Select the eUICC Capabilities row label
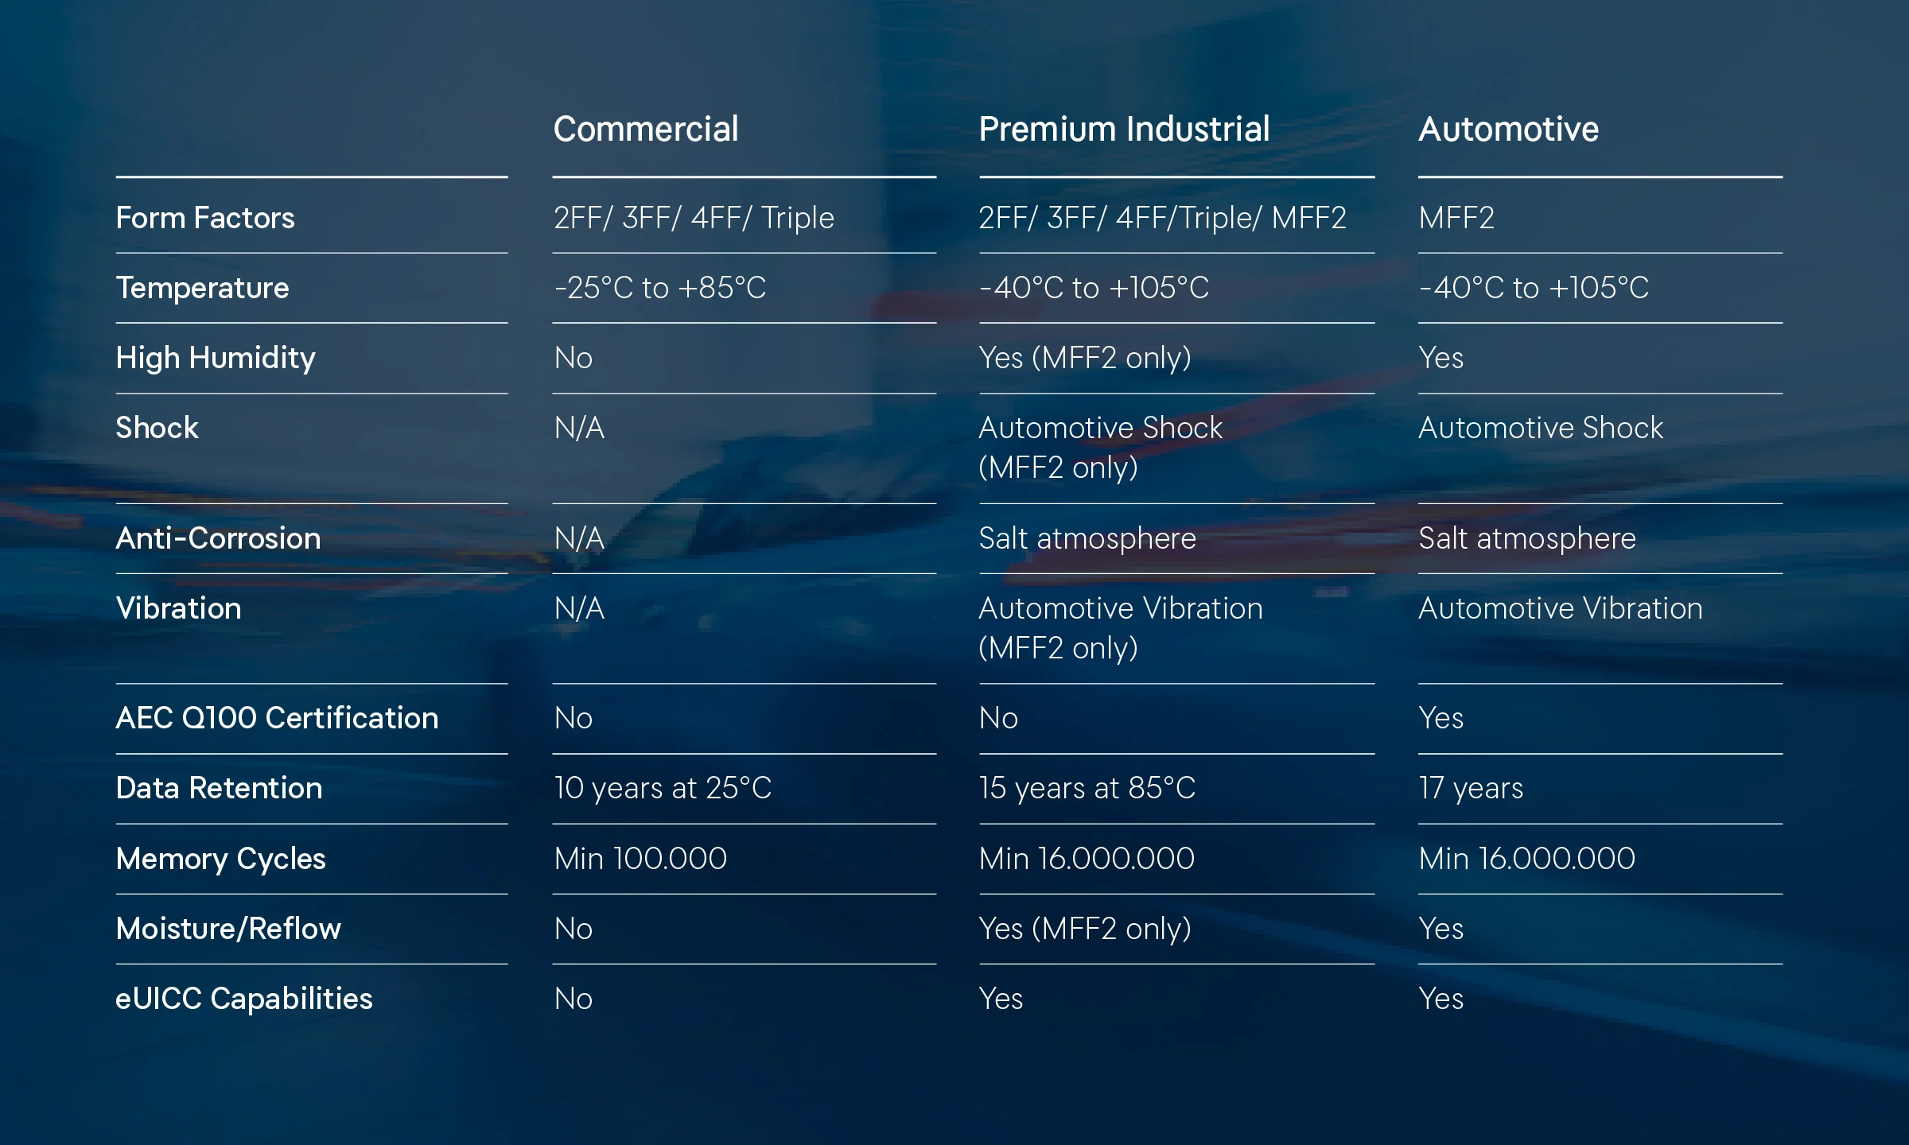 (243, 999)
